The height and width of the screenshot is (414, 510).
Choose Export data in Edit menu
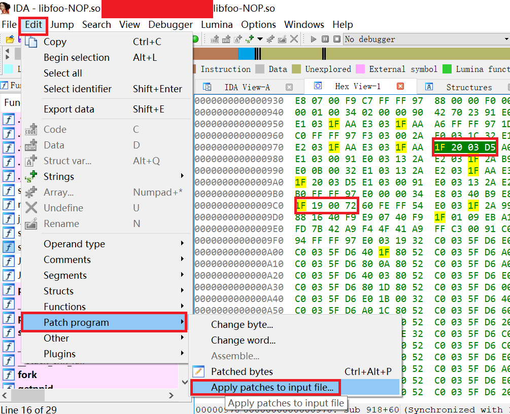click(106, 109)
